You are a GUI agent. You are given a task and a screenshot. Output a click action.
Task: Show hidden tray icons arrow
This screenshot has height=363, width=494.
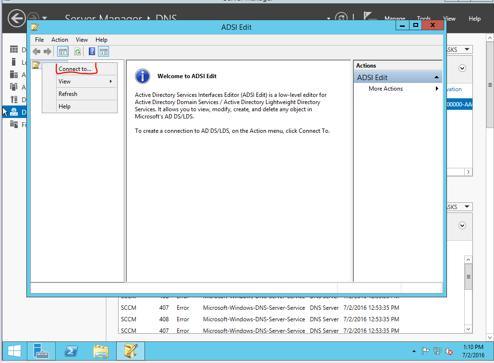coord(414,351)
